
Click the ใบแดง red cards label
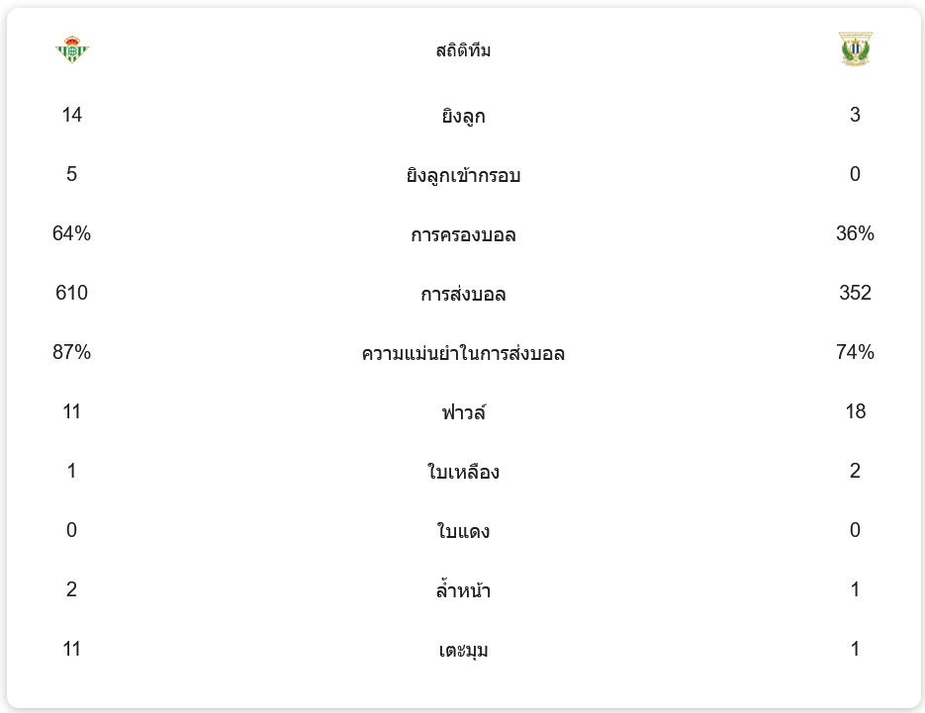pos(463,531)
